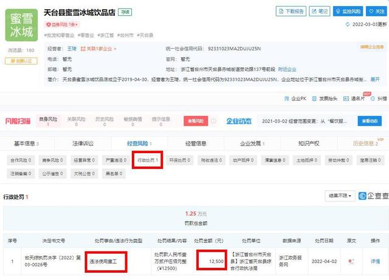Screen dimensions: 389x280
Task: Switch to the 法律诉讼 tab
Action: point(83,143)
